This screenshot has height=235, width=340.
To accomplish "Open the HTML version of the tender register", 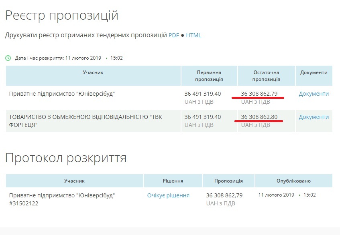I will (193, 35).
